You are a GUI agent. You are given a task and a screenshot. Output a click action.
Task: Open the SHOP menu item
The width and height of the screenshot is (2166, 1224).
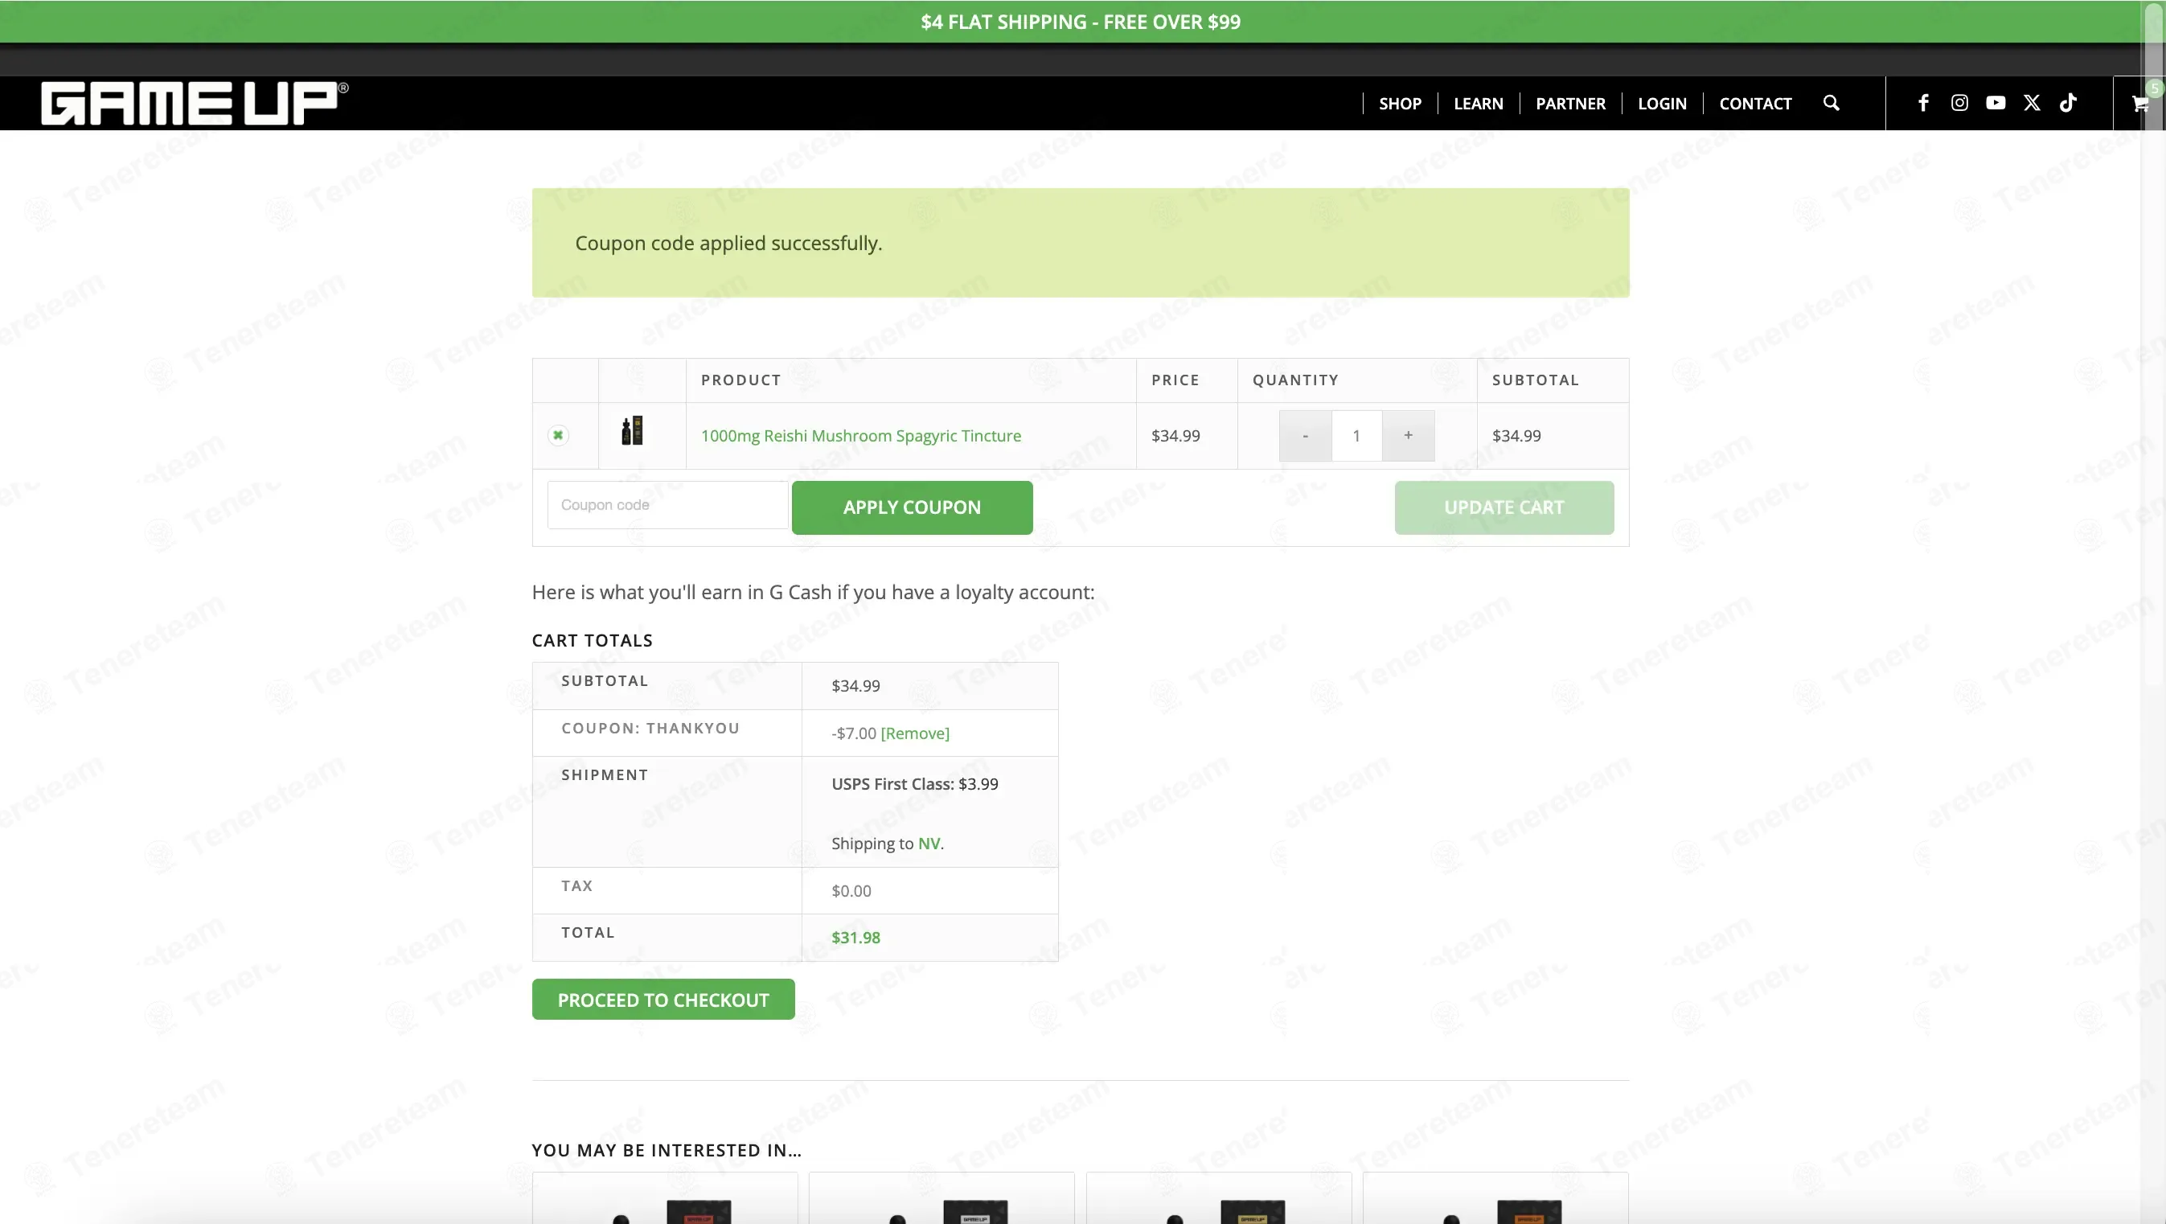tap(1400, 104)
